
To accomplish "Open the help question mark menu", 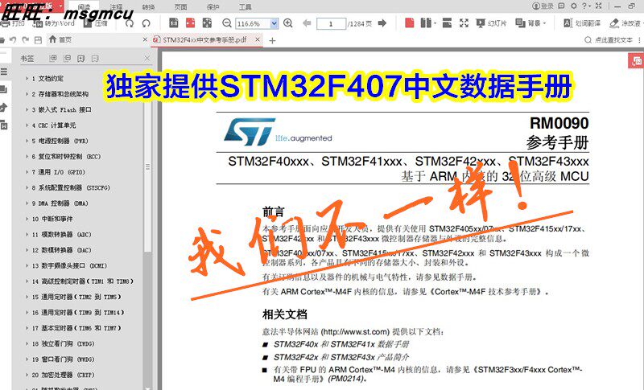I will 586,6.
